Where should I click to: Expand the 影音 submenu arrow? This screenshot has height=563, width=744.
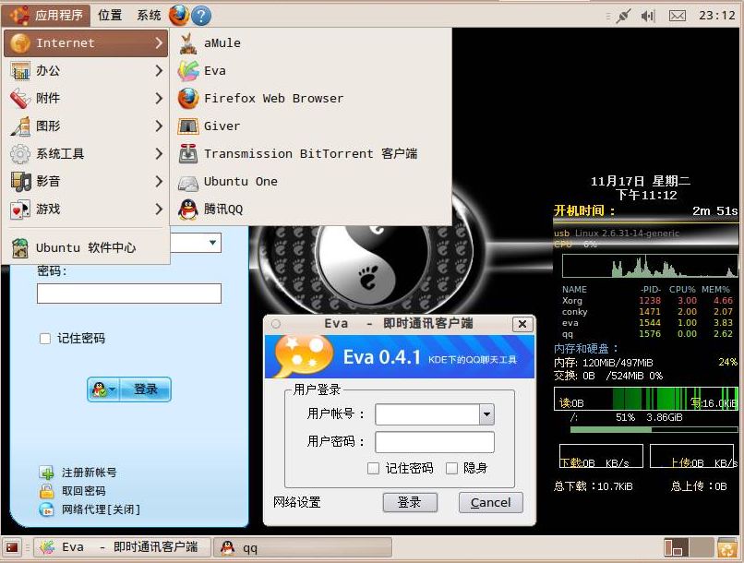[159, 181]
